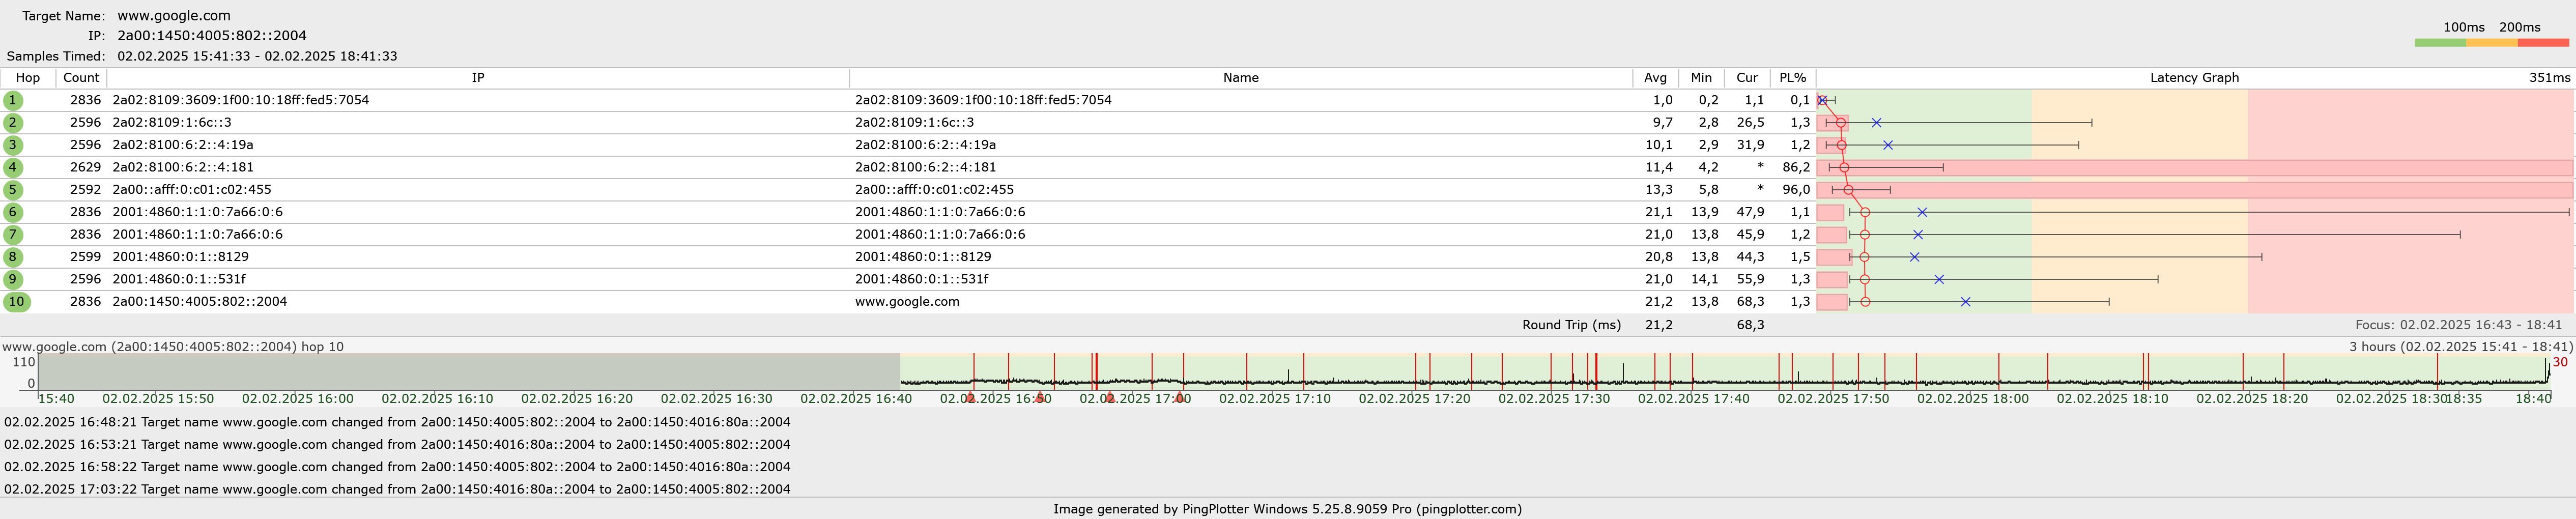The width and height of the screenshot is (2576, 519).
Task: Click the hop 10 latency graph blue X marker
Action: pos(1965,302)
